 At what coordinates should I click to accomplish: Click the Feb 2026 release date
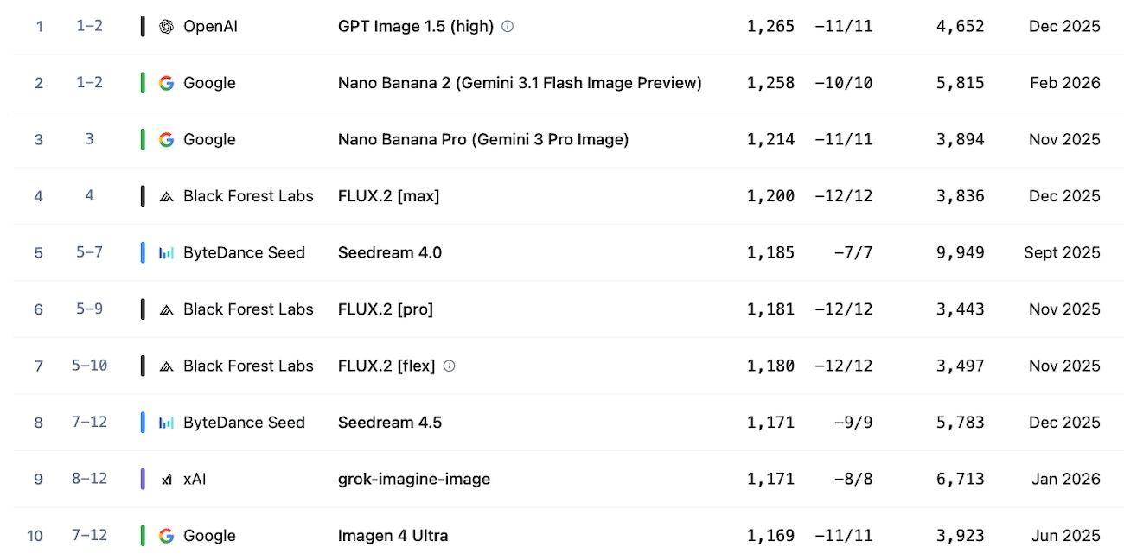click(1064, 83)
